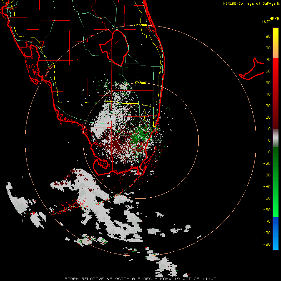Screen dimensions: 281x281
Task: Click the 60 value on velocity scale
Action: [x=268, y=71]
